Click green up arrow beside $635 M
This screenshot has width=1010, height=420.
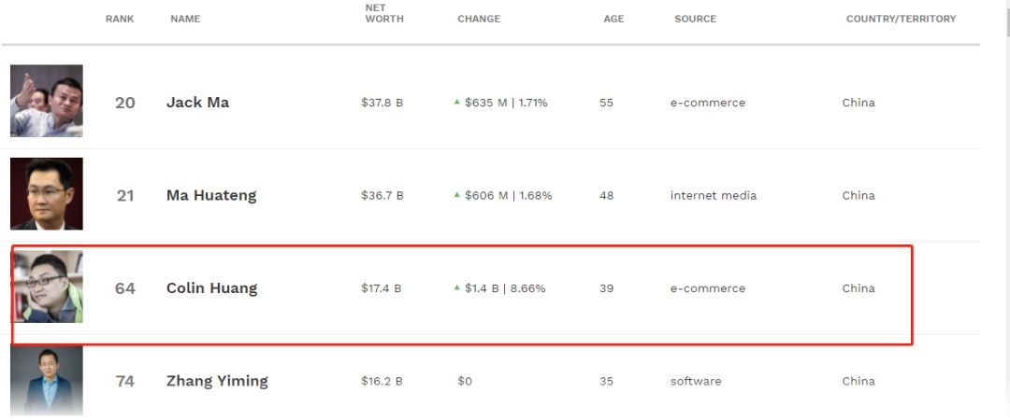click(x=457, y=103)
